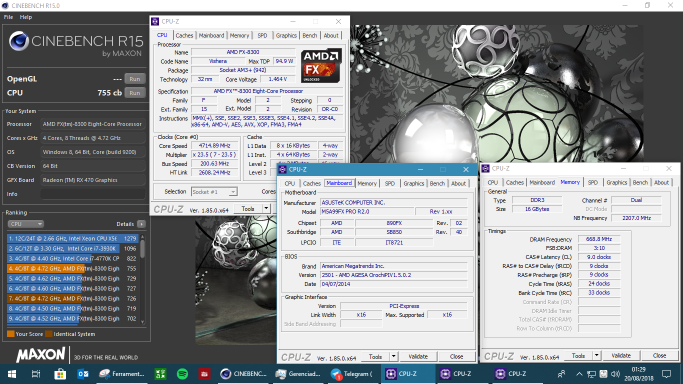Select ranking row 1 Intel Xeon 1279
Screen dimensions: 683x384
(73, 238)
